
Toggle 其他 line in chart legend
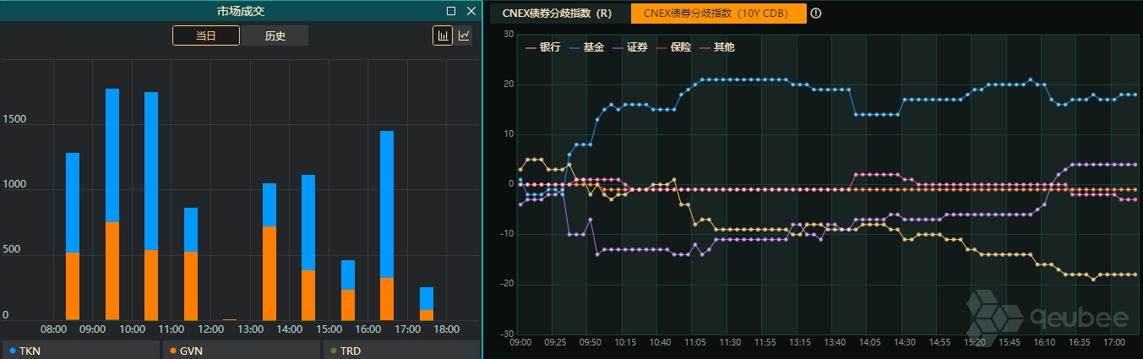[719, 47]
